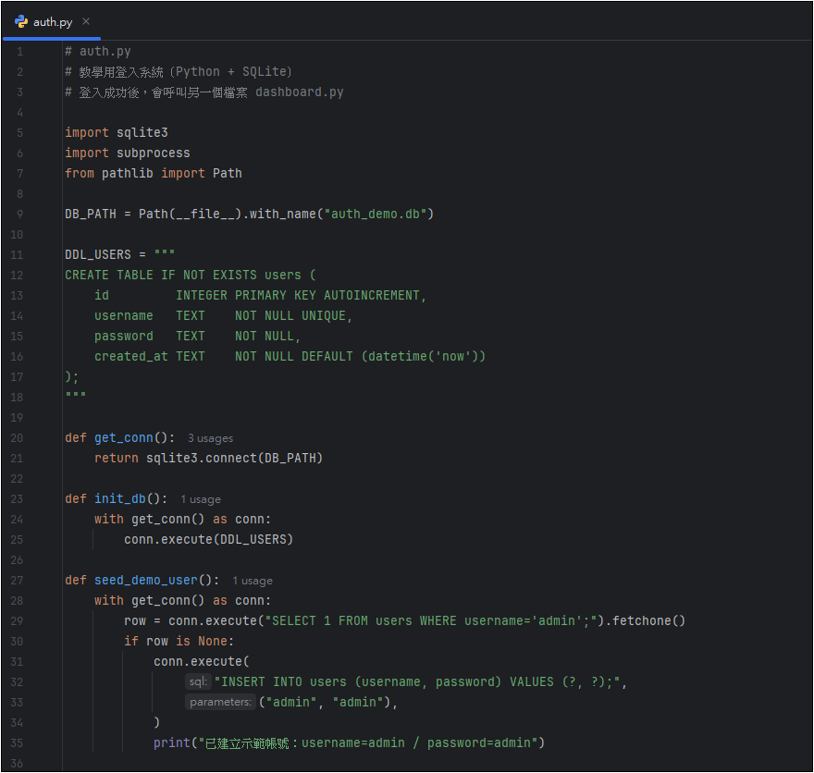Click line number 27 in the gutter

click(19, 581)
